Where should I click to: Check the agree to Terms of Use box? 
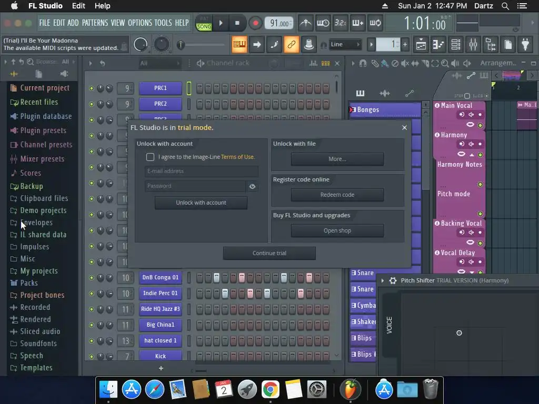point(150,157)
